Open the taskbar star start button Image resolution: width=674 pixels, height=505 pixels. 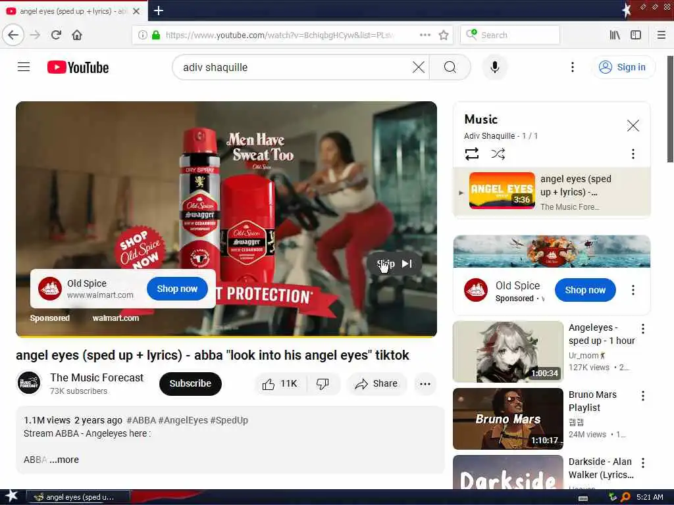pyautogui.click(x=11, y=497)
